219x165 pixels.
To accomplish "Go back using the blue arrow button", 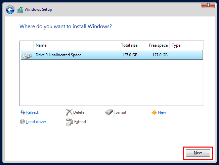I will click(x=10, y=10).
